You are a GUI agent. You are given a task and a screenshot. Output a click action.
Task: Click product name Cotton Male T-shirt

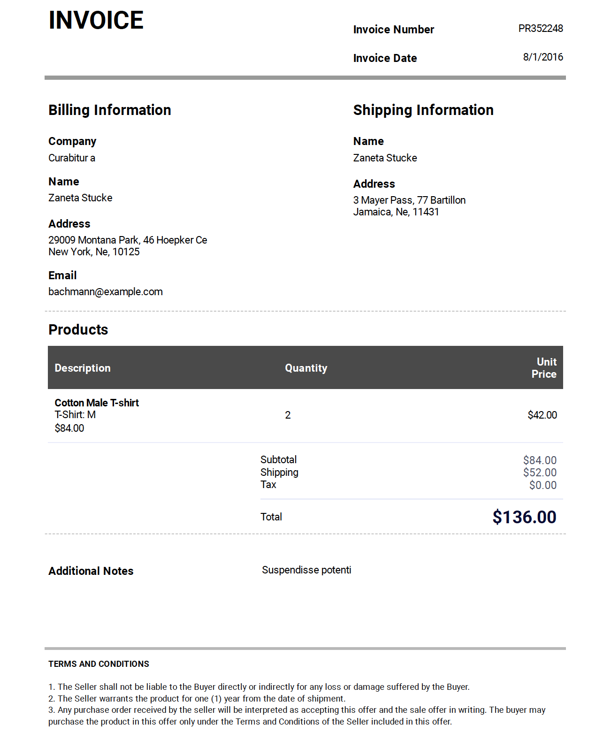coord(97,403)
